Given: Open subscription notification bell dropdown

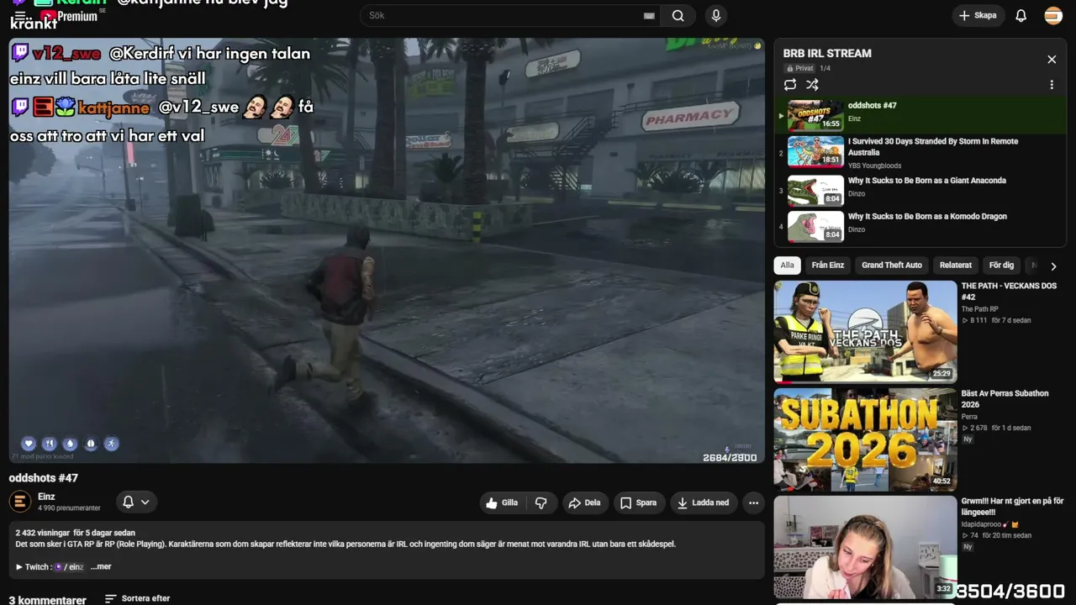Looking at the screenshot, I should tap(136, 502).
